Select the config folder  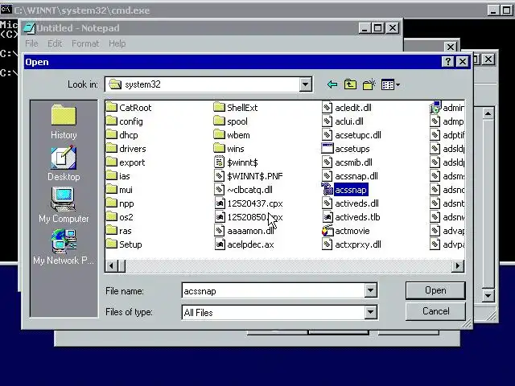coord(125,121)
